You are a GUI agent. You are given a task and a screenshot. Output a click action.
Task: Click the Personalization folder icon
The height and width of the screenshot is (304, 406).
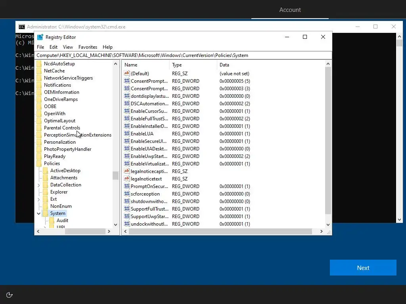[39, 142]
